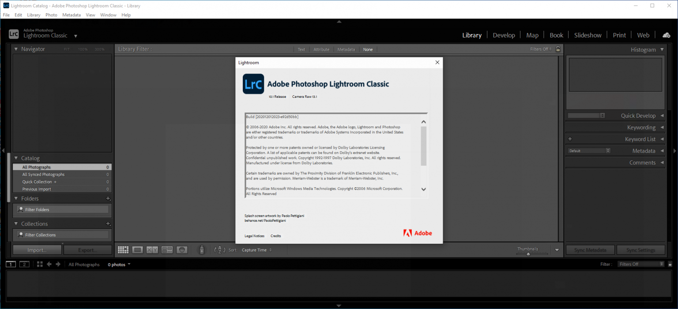
Task: Reverse sort direction A-Z icon
Action: 219,250
